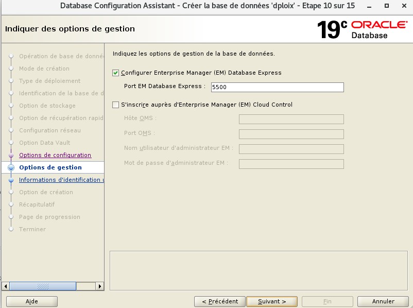Minimize the Database Configuration Assistant window
413x308 pixels.
(x=369, y=6)
